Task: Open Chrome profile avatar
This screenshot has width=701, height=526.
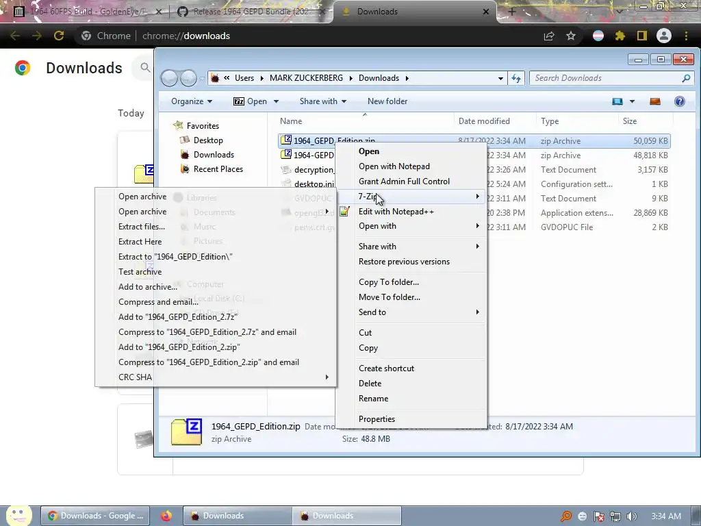Action: (x=664, y=36)
